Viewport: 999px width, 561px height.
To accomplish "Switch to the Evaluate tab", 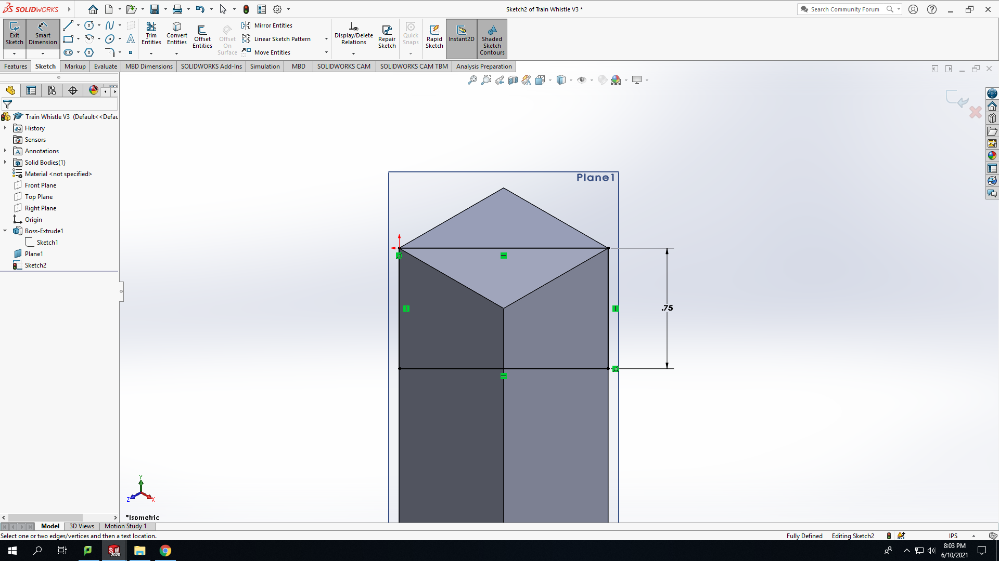I will (x=106, y=66).
